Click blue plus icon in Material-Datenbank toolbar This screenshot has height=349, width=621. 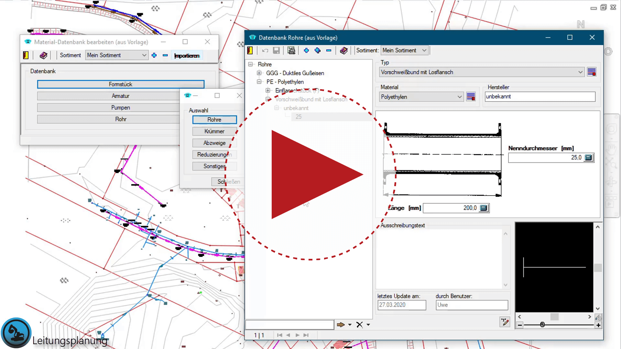[154, 55]
